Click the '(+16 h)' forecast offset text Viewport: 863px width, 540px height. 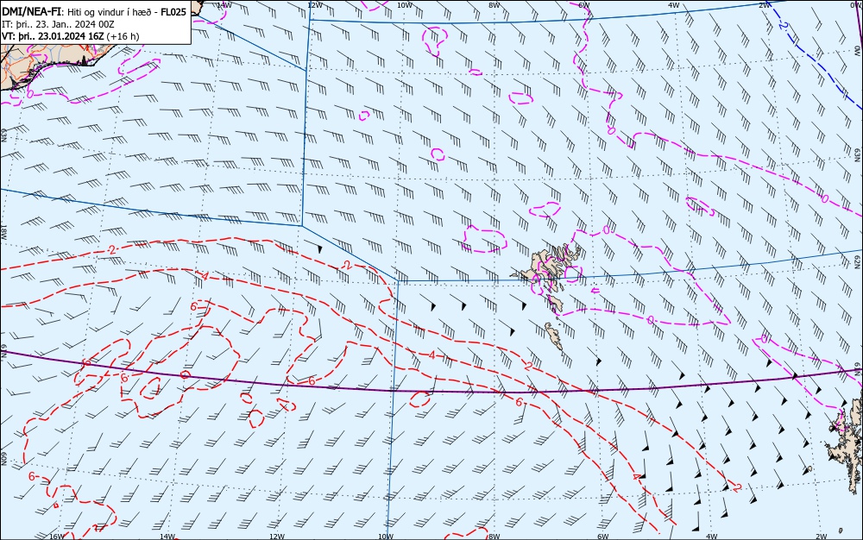pos(123,36)
